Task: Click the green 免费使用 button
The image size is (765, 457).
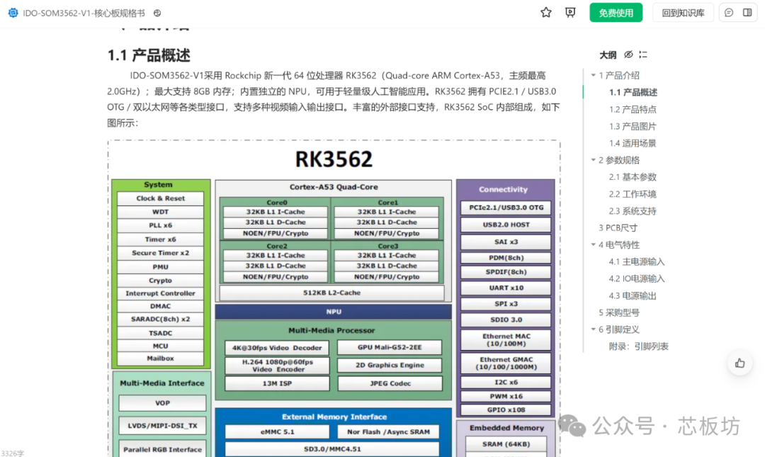Action: click(x=616, y=13)
